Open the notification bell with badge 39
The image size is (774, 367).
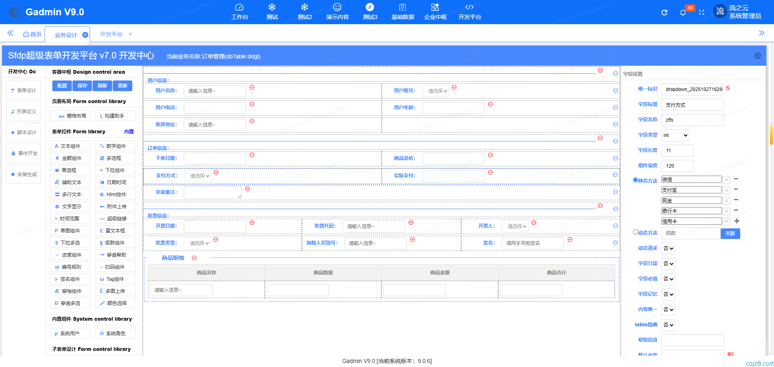pos(682,12)
